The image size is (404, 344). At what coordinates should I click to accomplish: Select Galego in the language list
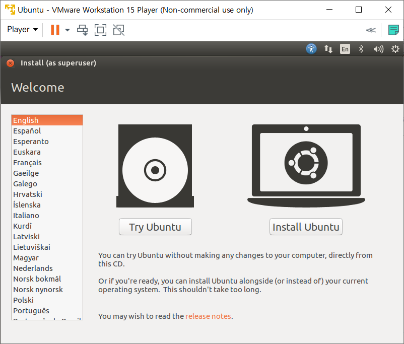(47, 184)
